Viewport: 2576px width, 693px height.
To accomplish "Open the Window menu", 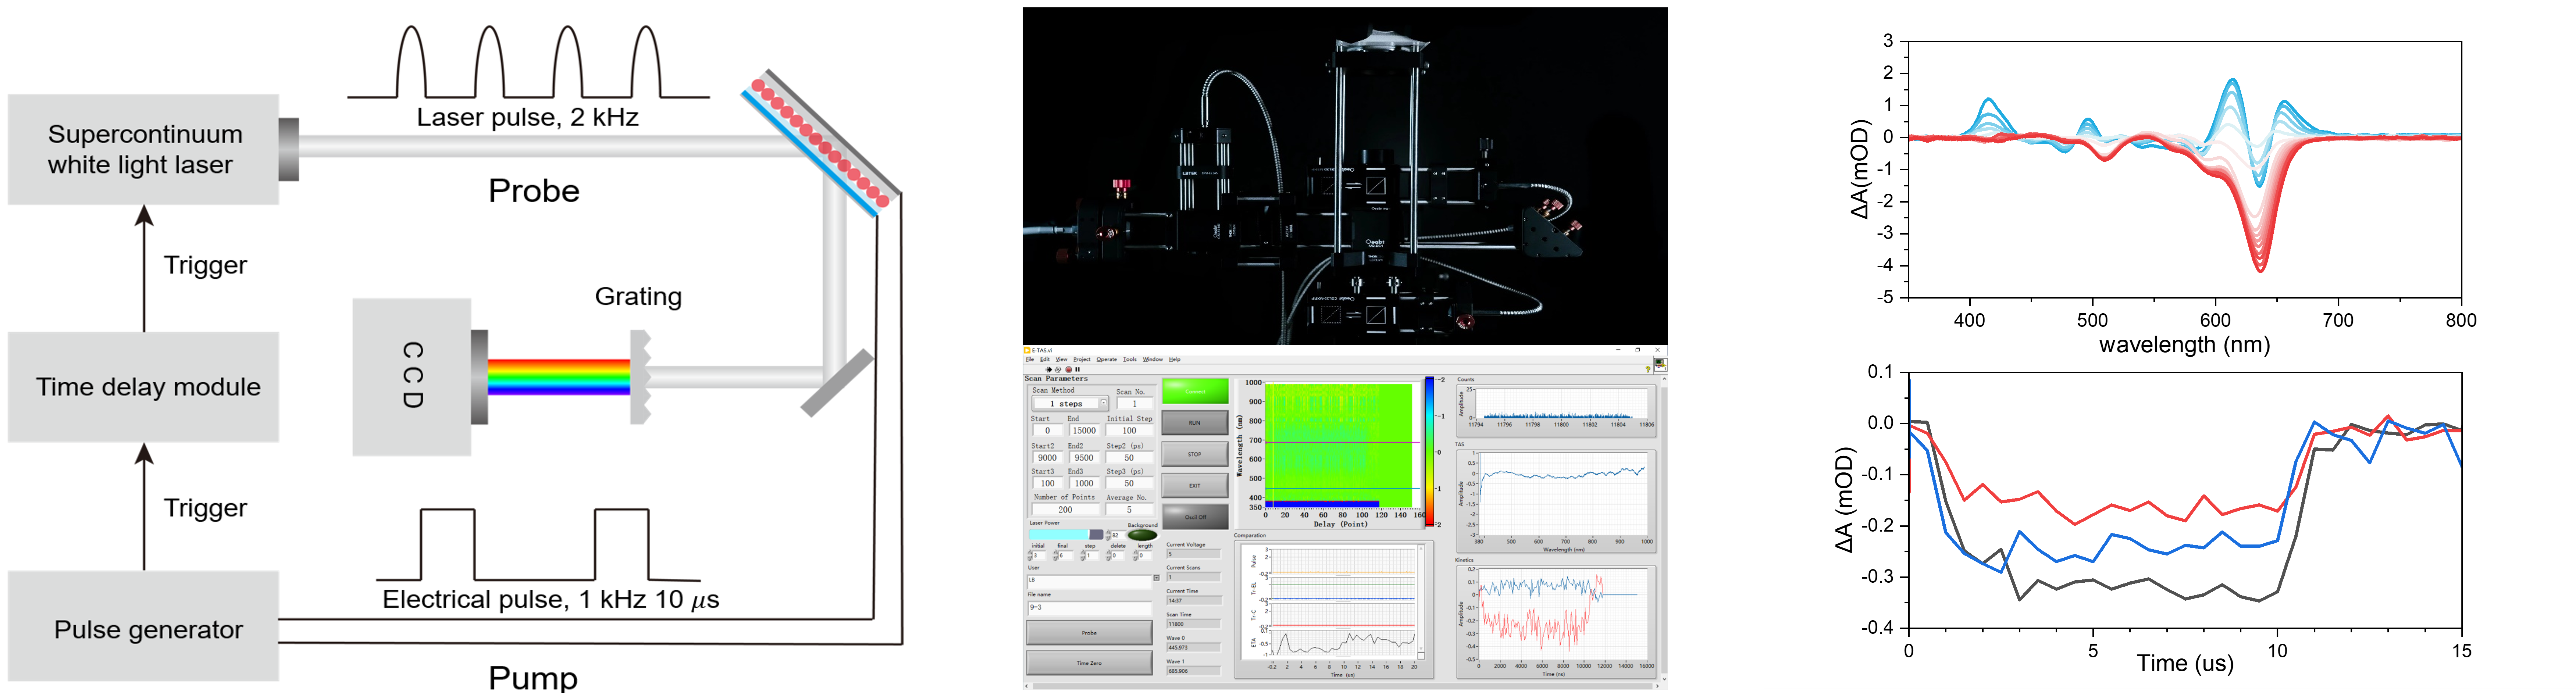I will [1153, 359].
